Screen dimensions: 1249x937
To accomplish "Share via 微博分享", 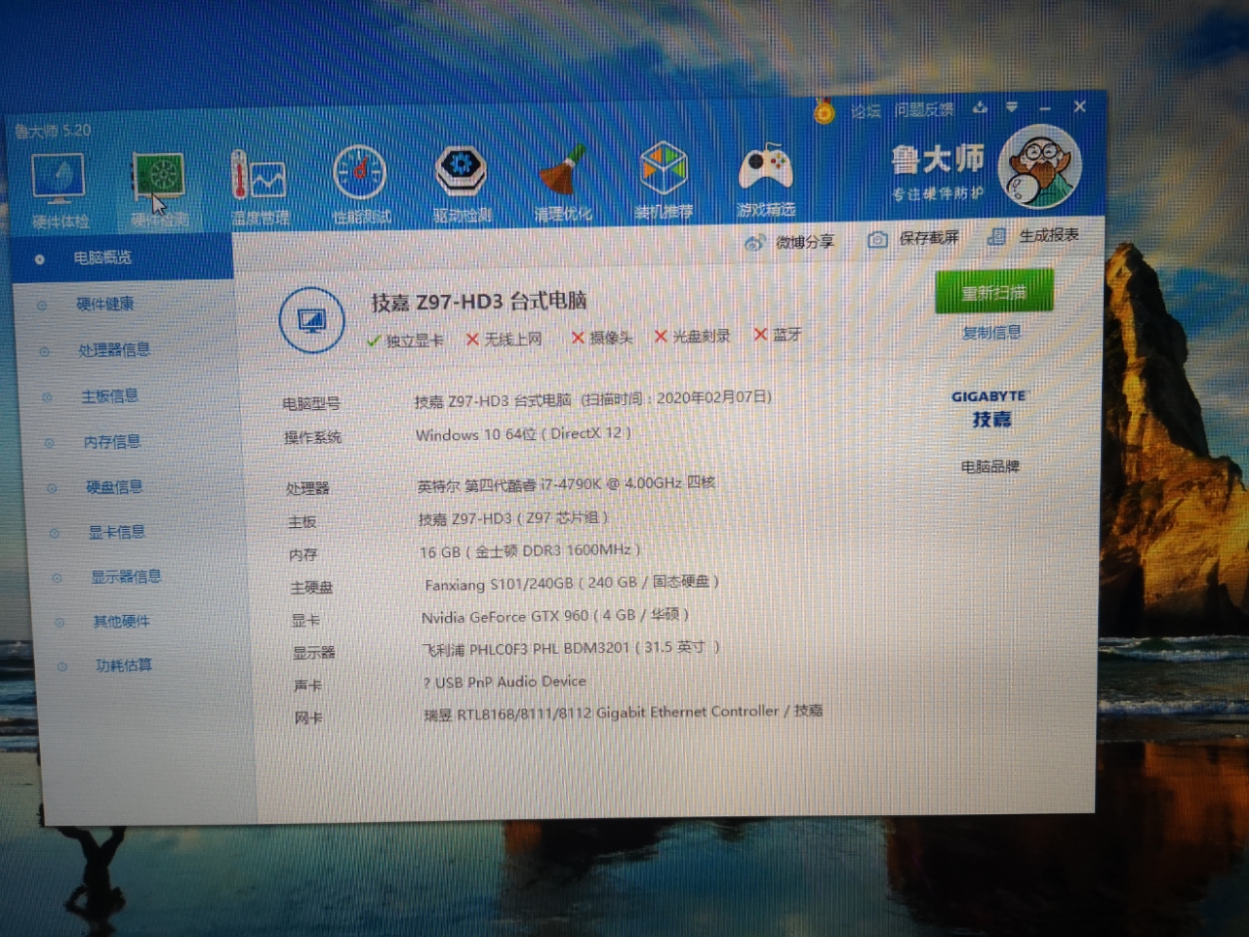I will coord(790,241).
